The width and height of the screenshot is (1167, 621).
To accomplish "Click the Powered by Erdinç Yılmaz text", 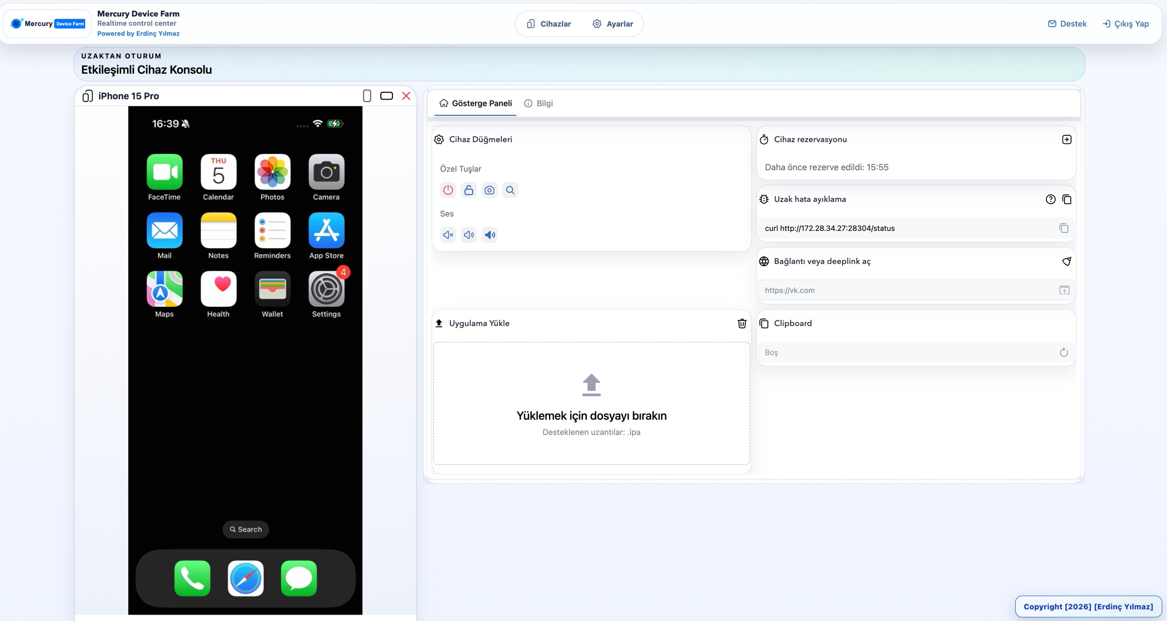I will (139, 34).
